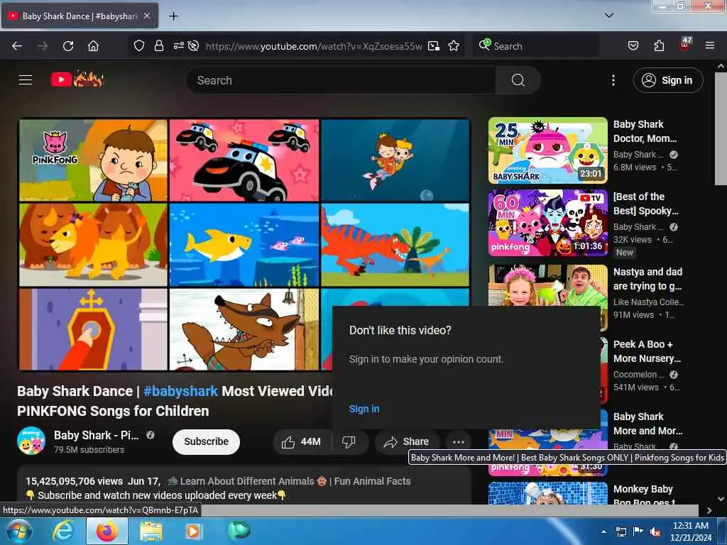The width and height of the screenshot is (727, 545).
Task: Expand the video description box
Action: tap(244, 485)
